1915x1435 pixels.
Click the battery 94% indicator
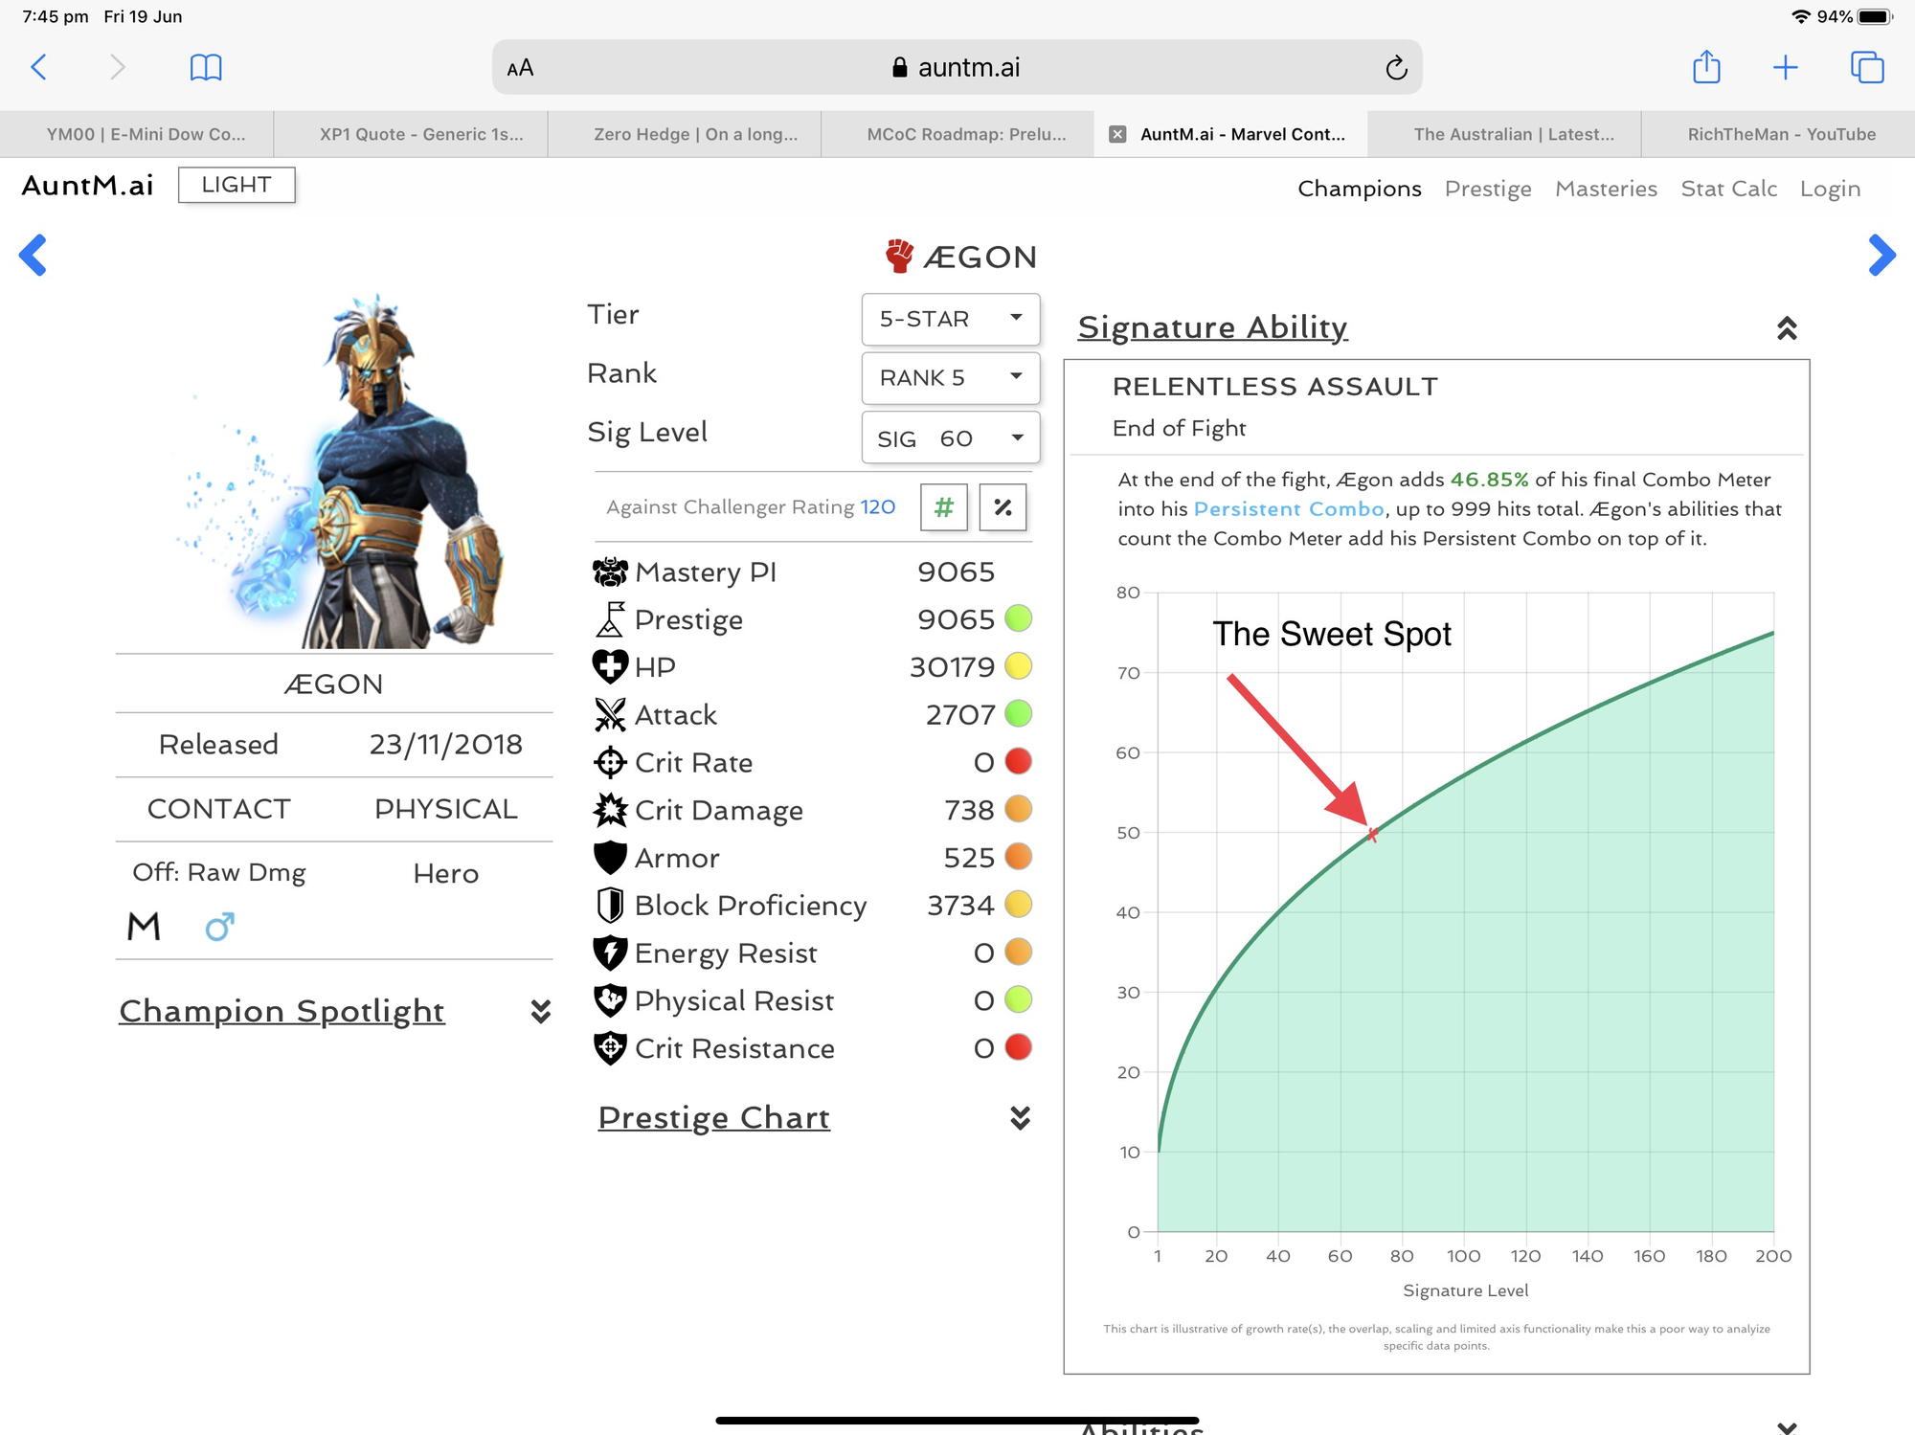[x=1855, y=16]
